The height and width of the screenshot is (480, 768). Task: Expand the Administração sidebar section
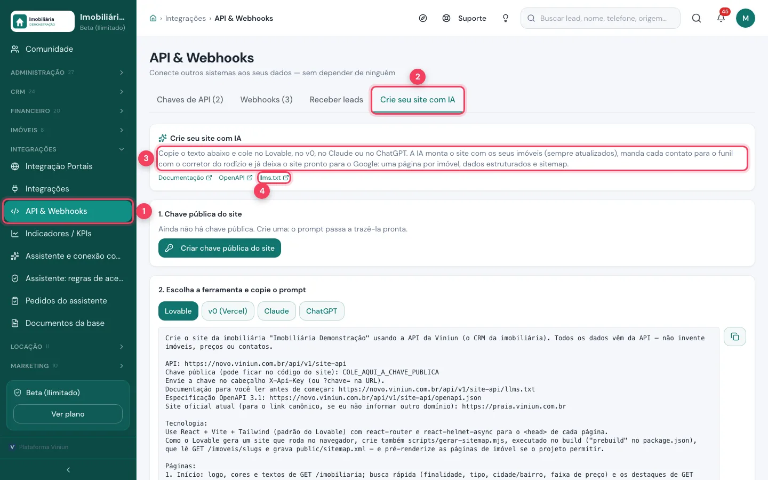(x=68, y=73)
